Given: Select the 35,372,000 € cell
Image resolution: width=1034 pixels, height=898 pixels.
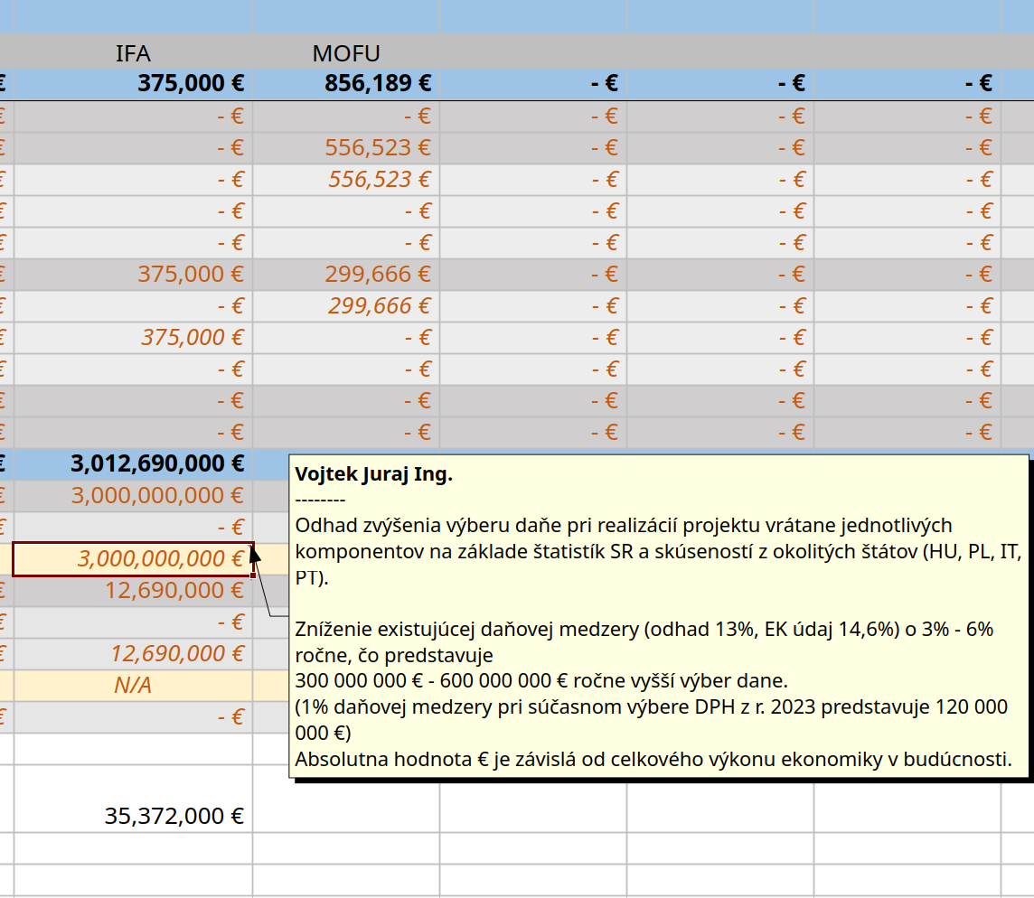Looking at the screenshot, I should tap(133, 816).
